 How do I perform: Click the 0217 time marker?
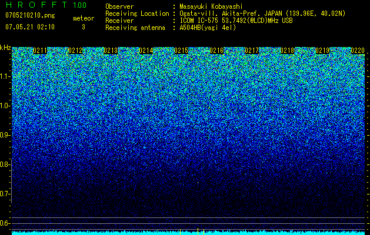252,51
